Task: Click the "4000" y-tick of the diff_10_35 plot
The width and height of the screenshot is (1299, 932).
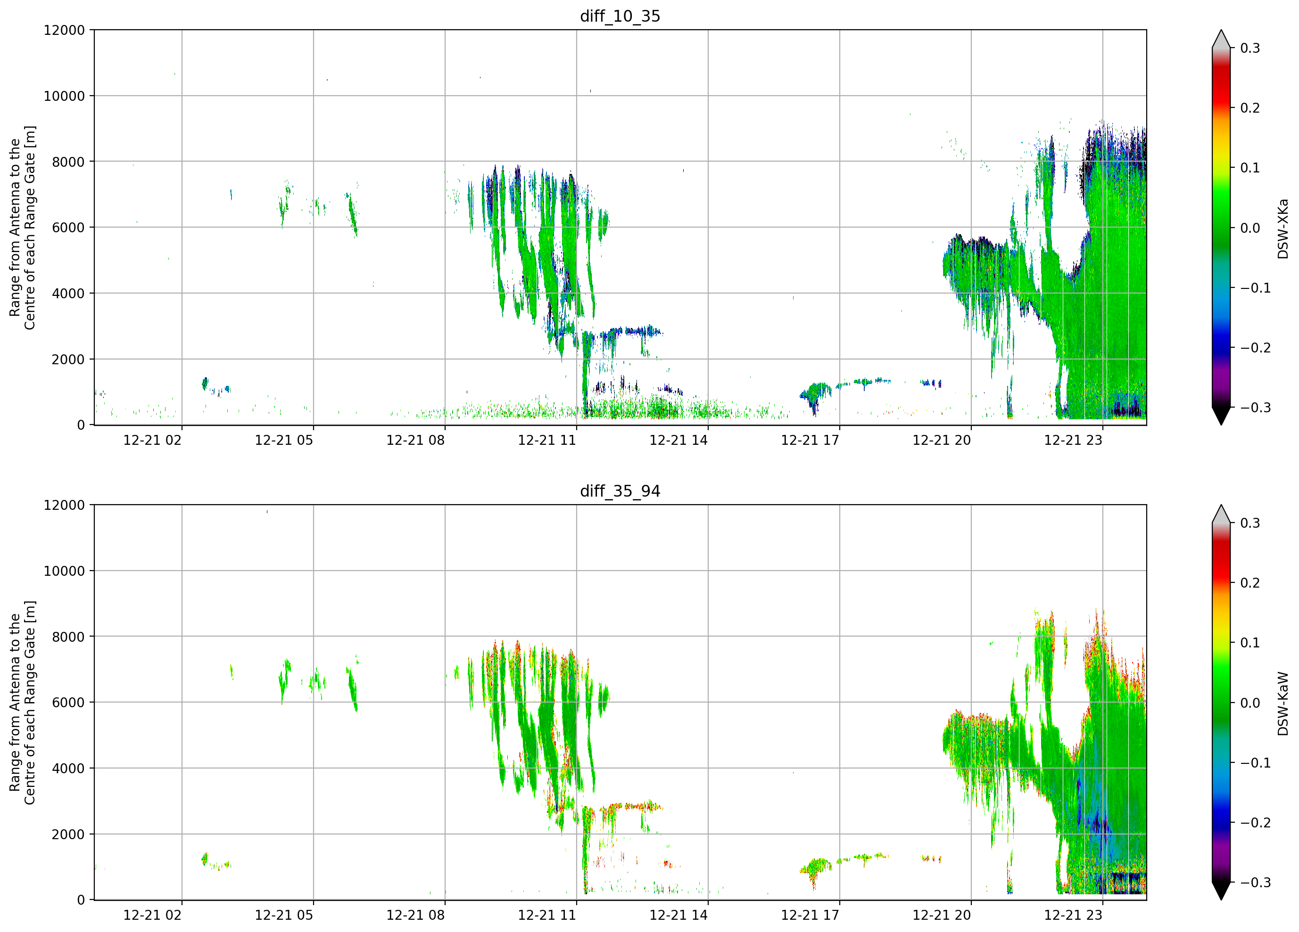Action: 68,294
